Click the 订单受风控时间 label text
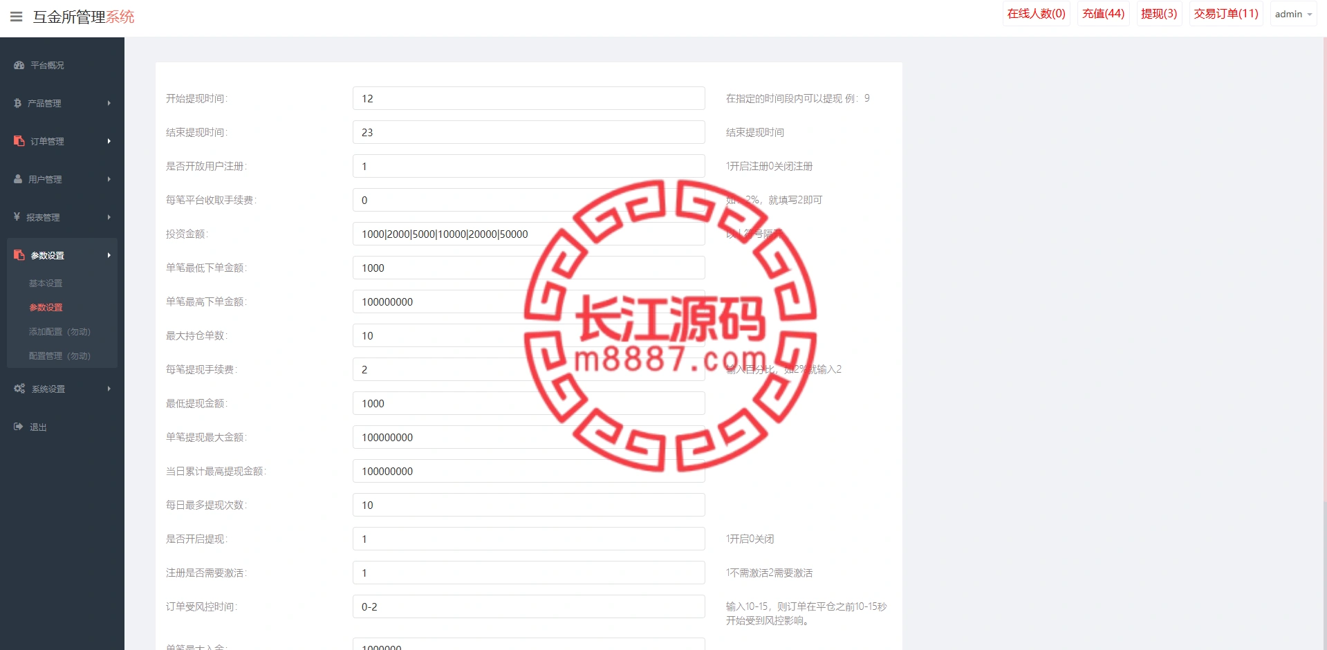 pos(201,606)
